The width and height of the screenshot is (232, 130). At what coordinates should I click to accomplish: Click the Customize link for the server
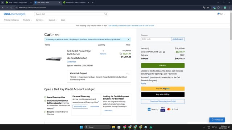(x=71, y=62)
